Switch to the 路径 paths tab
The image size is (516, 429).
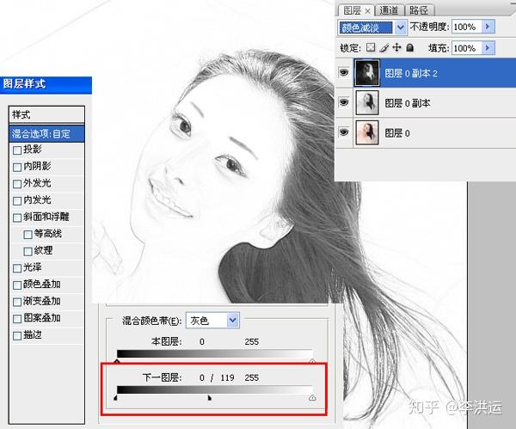tap(419, 11)
